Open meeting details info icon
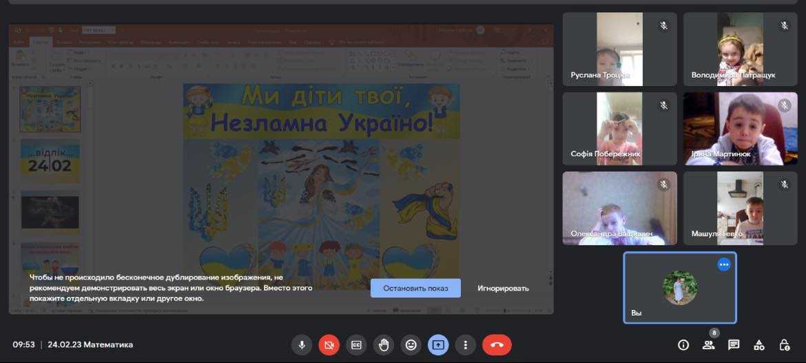 [x=683, y=344]
